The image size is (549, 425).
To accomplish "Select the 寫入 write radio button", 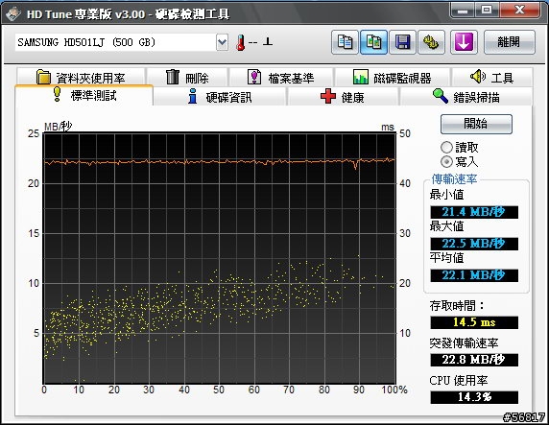I will point(446,162).
